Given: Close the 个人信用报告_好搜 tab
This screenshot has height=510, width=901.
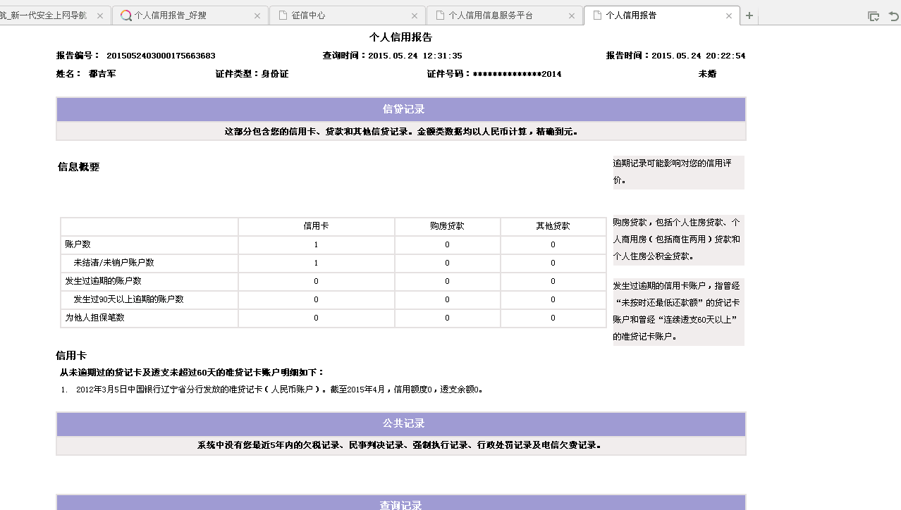Looking at the screenshot, I should 257,15.
